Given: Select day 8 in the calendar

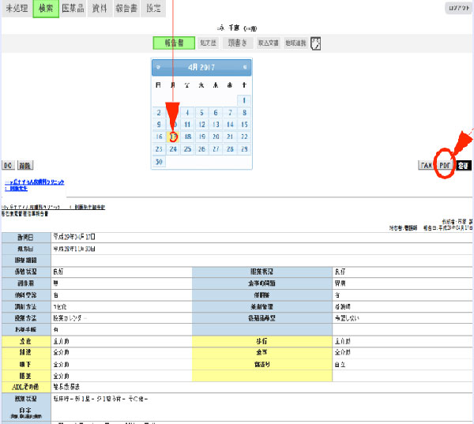Looking at the screenshot, I should pyautogui.click(x=244, y=113).
